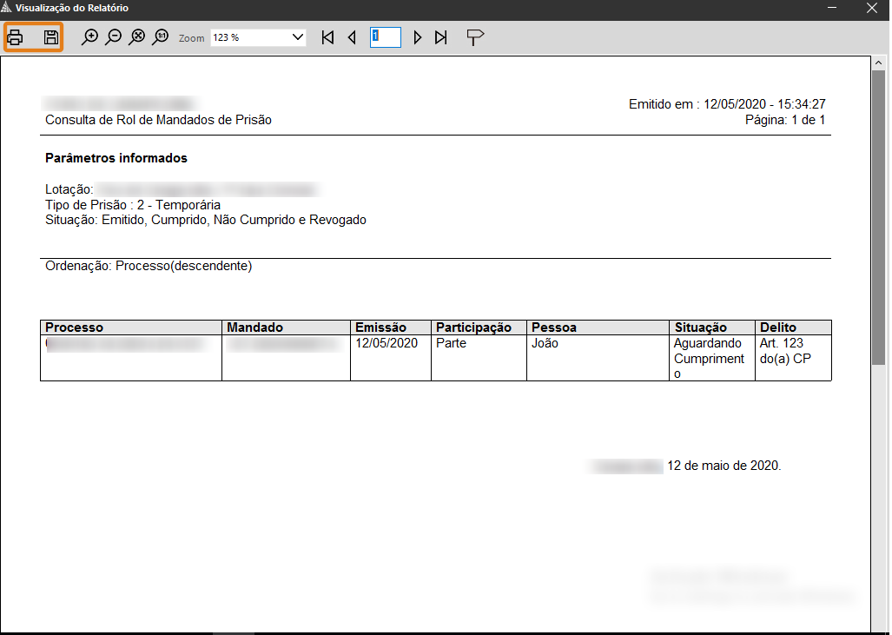This screenshot has height=635, width=892.
Task: Zoom in with the plus magnifier
Action: tap(89, 37)
